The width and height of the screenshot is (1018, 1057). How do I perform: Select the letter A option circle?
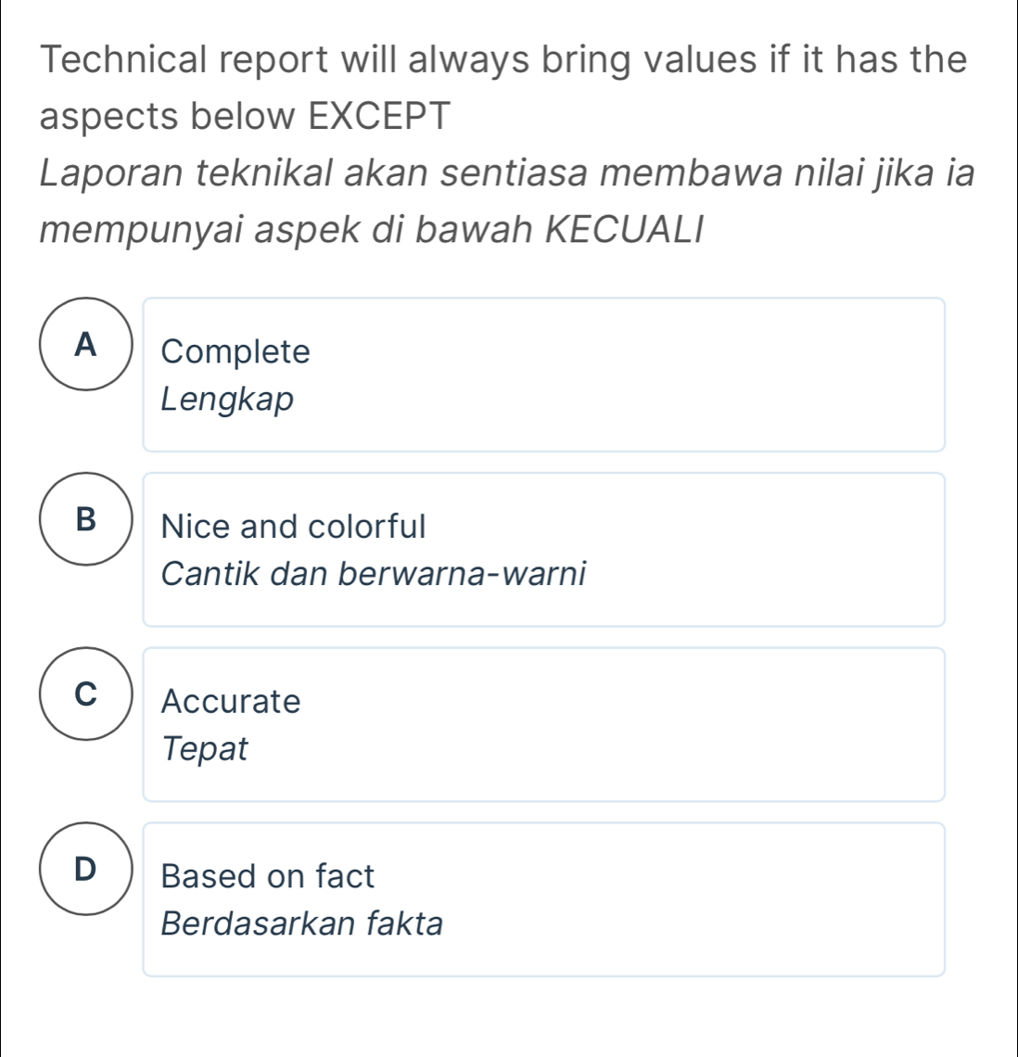click(x=86, y=345)
